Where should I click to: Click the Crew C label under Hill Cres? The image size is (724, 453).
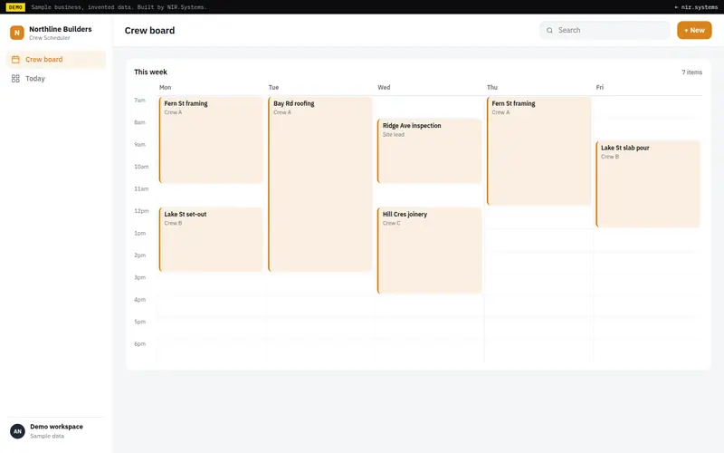coord(392,223)
